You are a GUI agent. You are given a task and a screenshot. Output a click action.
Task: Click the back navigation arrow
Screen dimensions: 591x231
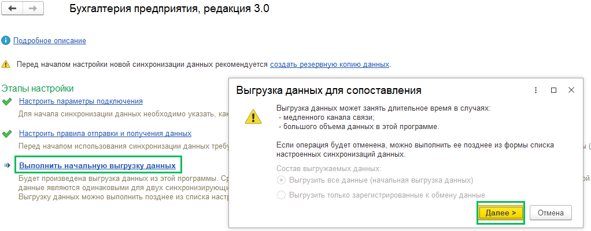pos(13,9)
